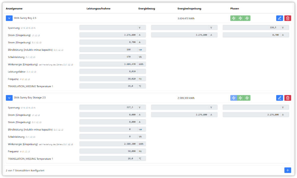Select the Wirkenergie 3.604,470 kWh field
Screen dimensions: 297x178
(x=108, y=64)
